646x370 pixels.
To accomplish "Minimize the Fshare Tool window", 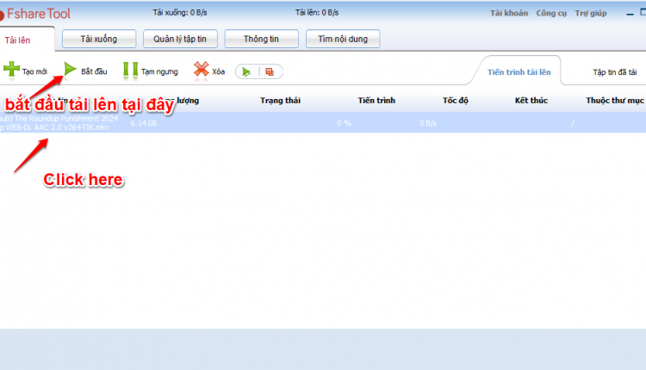I will [630, 14].
